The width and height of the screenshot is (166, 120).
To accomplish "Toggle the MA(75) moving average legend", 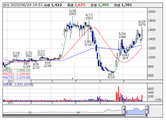I will point(17,77).
